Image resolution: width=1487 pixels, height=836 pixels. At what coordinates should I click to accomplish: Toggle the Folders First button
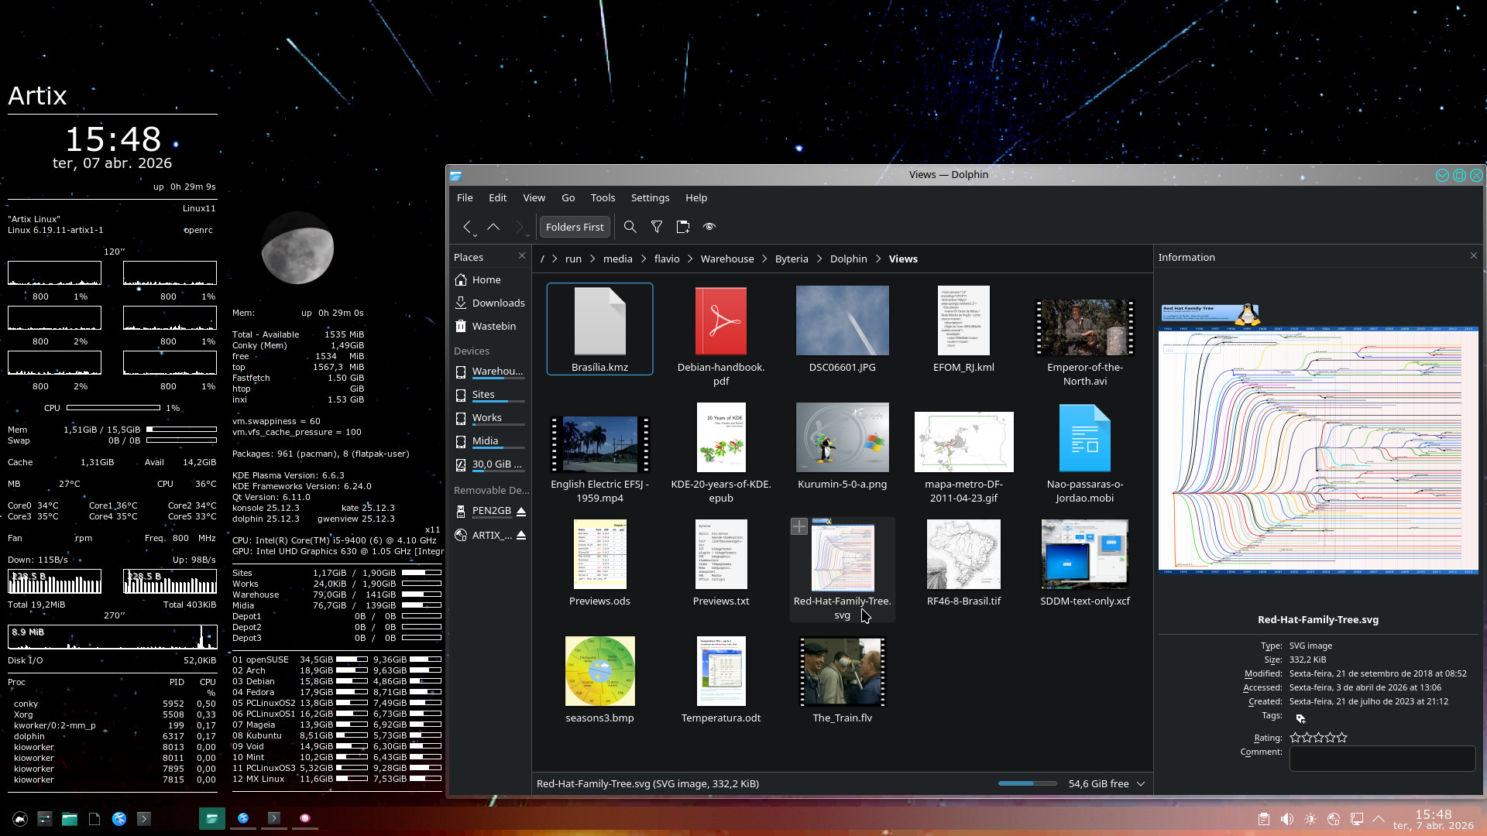tap(575, 227)
